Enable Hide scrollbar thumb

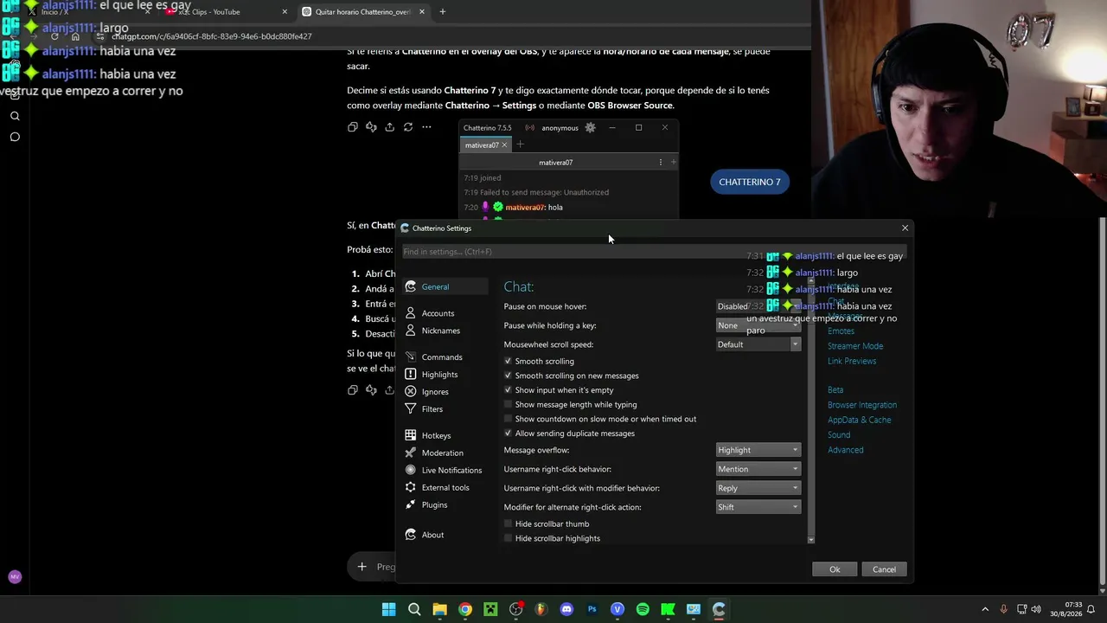pyautogui.click(x=509, y=523)
